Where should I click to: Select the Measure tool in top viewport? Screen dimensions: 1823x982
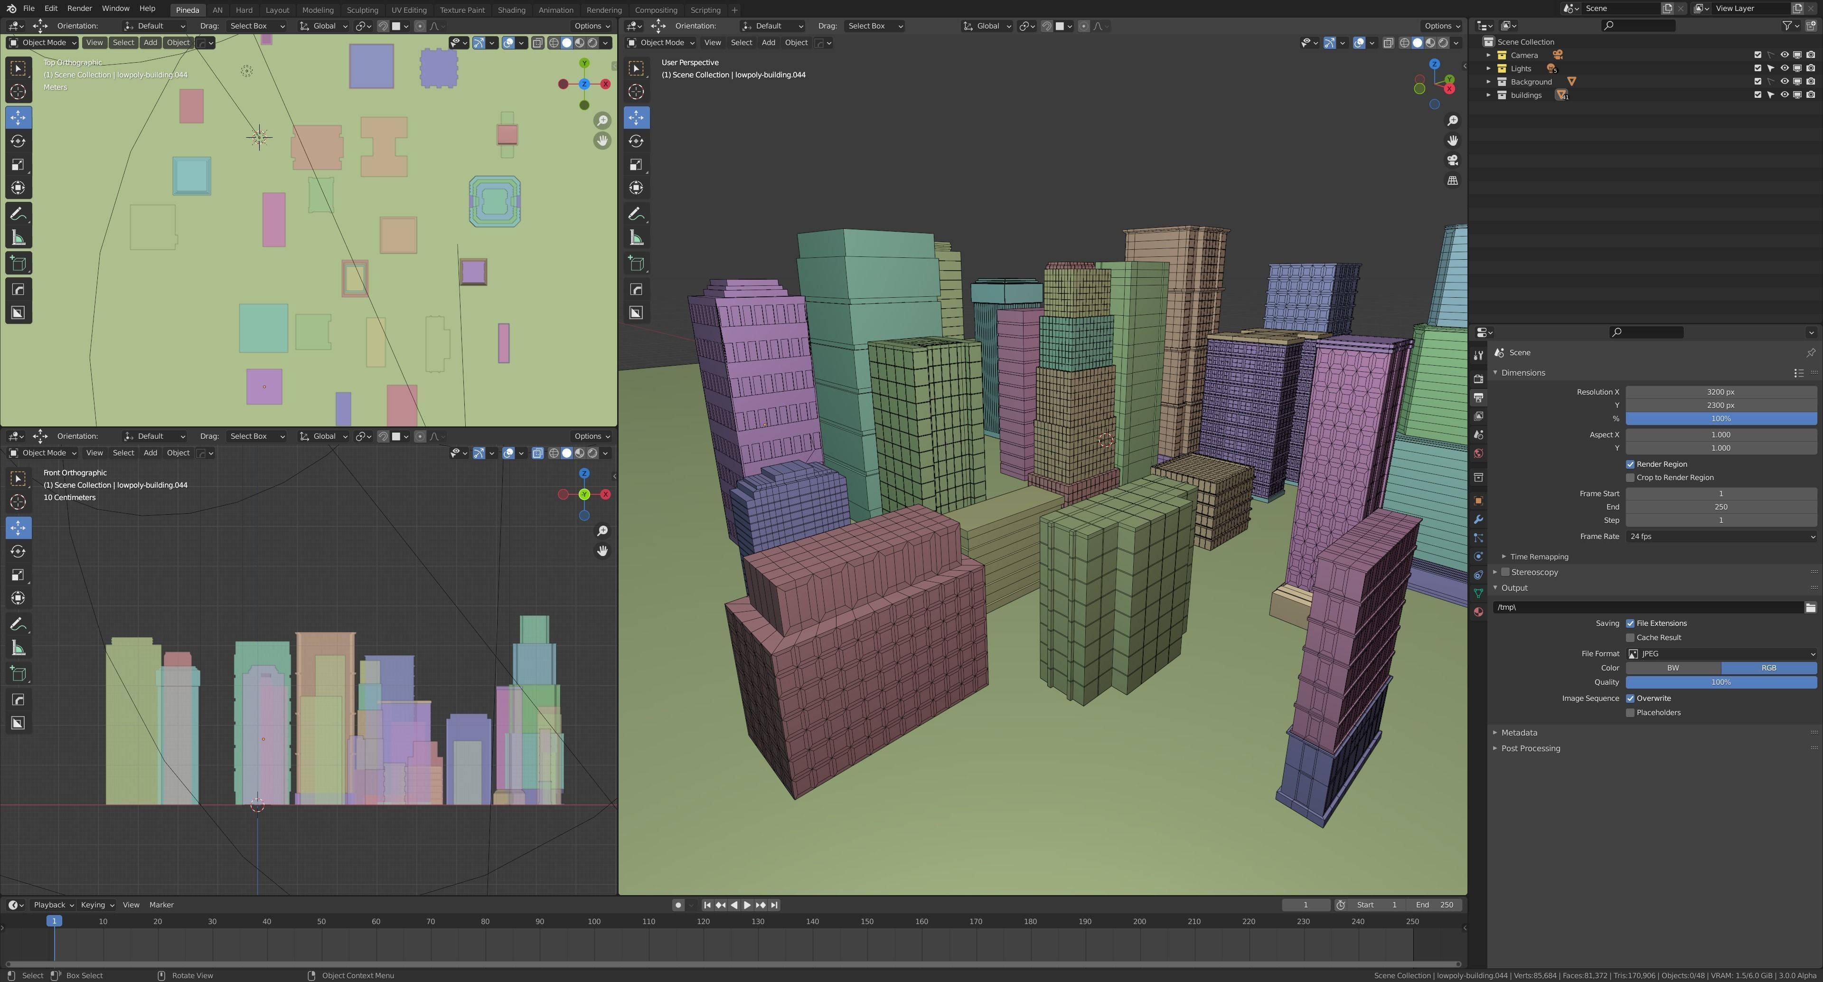click(19, 238)
